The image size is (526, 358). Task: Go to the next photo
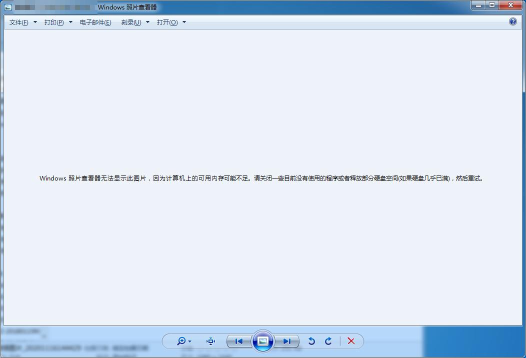click(x=287, y=341)
